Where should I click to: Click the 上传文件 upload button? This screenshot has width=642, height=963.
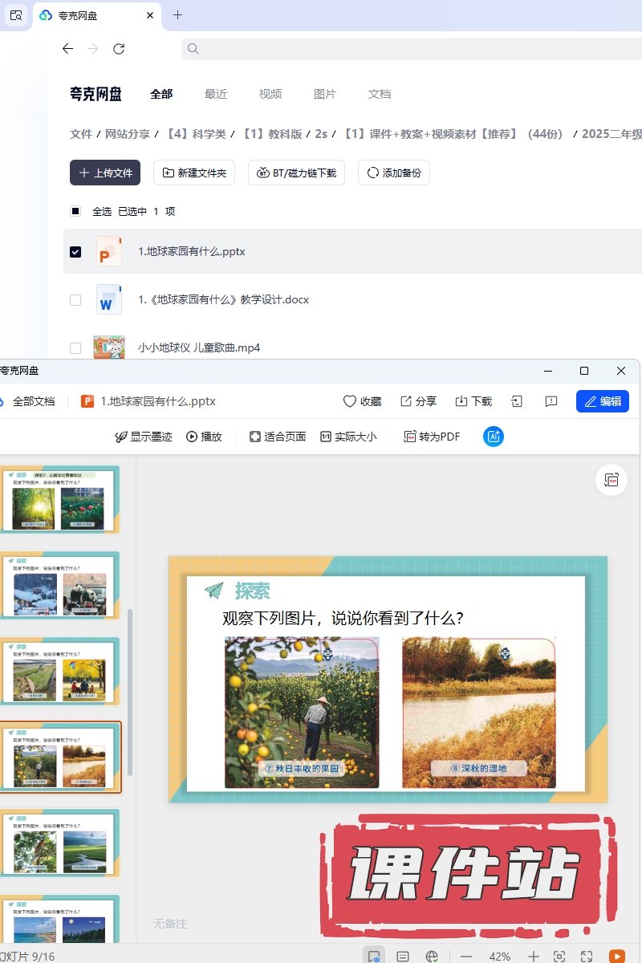pos(105,173)
